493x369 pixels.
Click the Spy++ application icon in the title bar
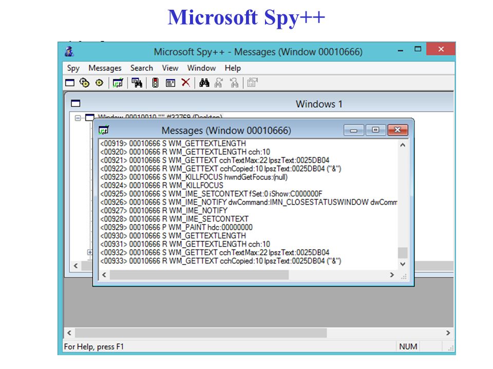click(x=69, y=51)
